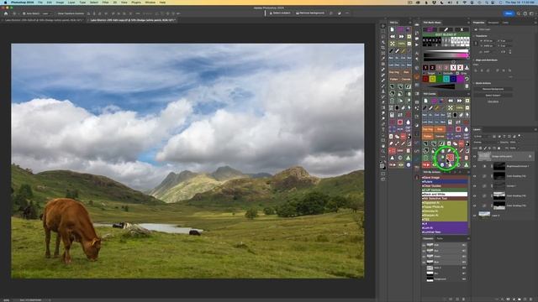This screenshot has width=538, height=302.
Task: Toggle visibility of the Blue channel
Action: [424, 262]
